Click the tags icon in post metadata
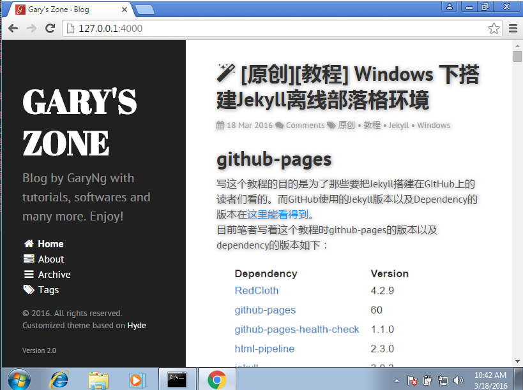 (x=331, y=125)
